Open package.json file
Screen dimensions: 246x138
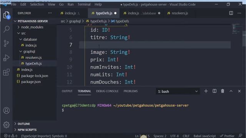[31, 82]
